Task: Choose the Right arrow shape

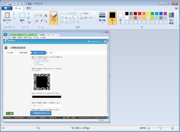Action: point(74,22)
